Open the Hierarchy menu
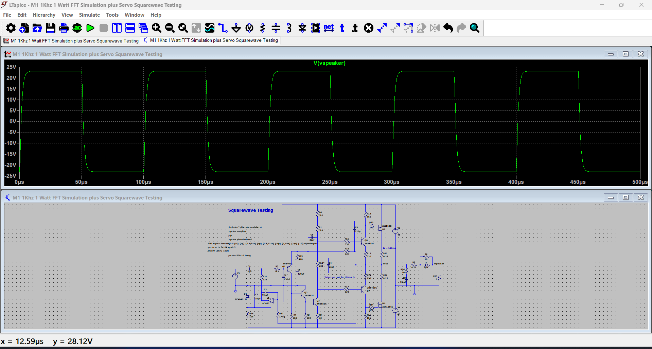Viewport: 652px width, 349px height. [44, 15]
